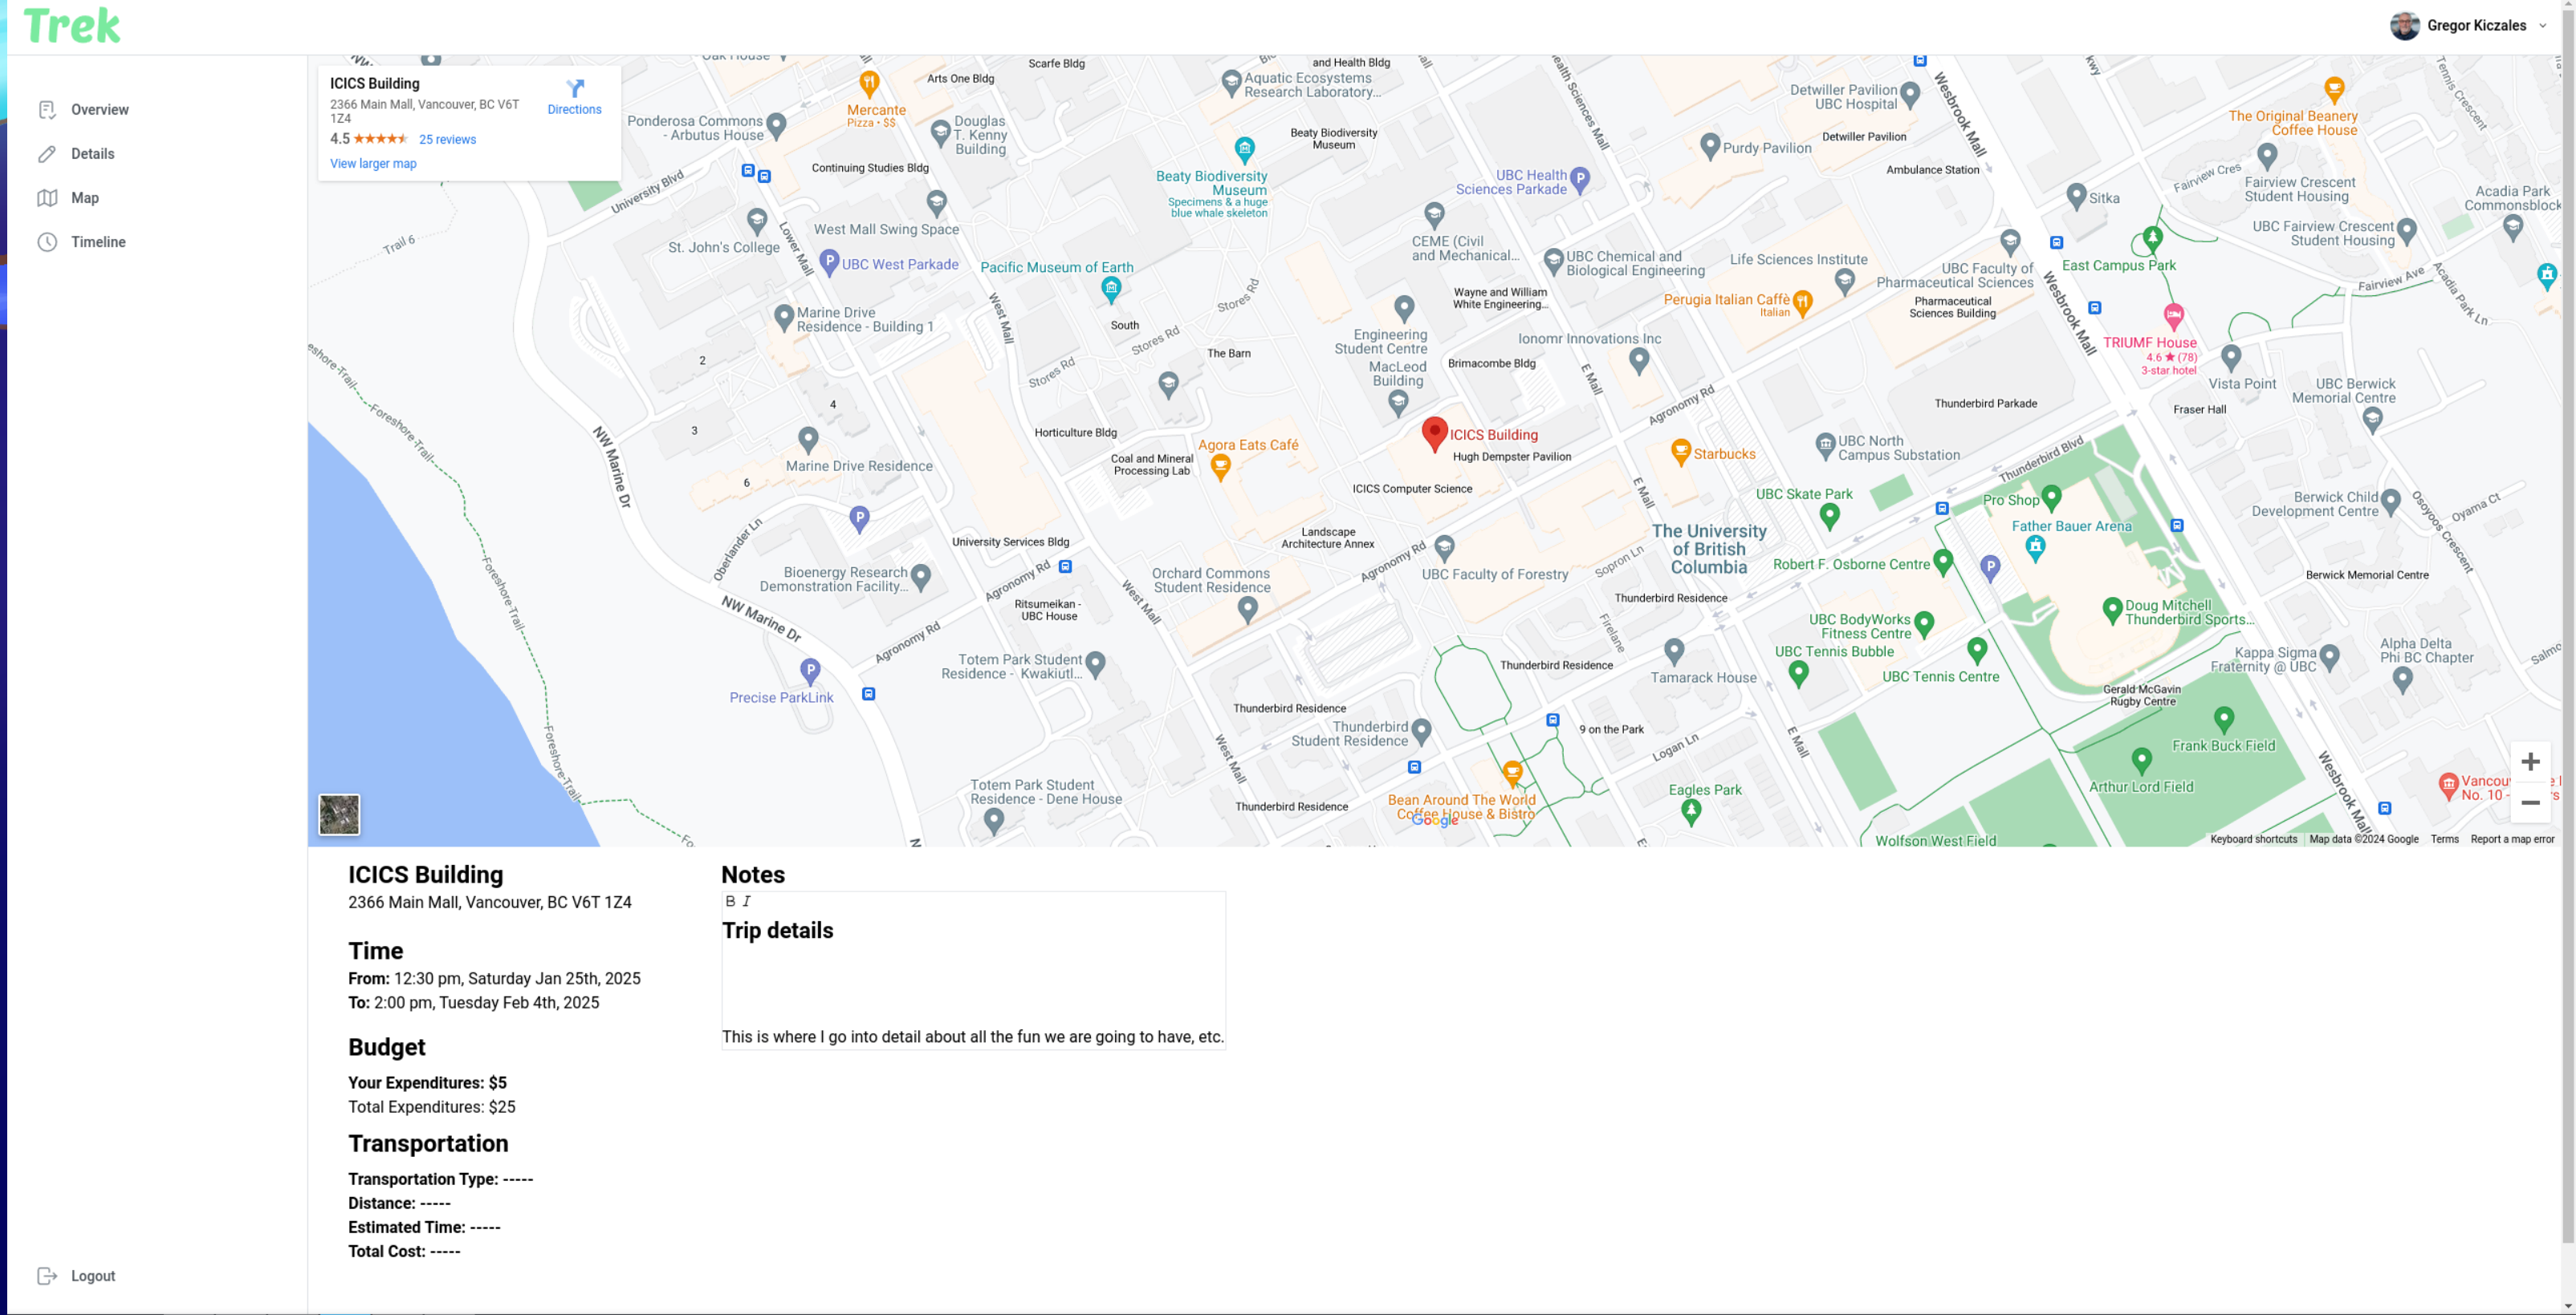The height and width of the screenshot is (1315, 2576).
Task: Click Total Expenditures: $25 text
Action: pyautogui.click(x=432, y=1107)
